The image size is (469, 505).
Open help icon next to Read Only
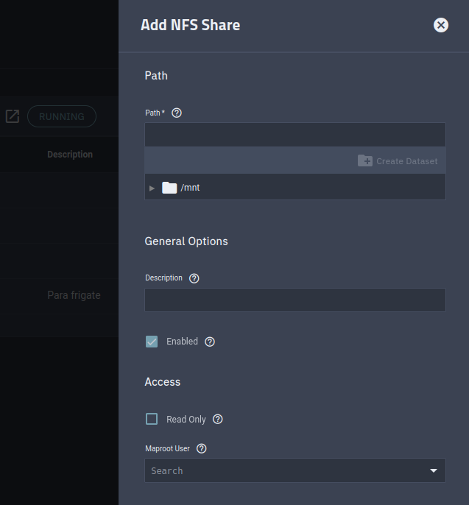218,419
